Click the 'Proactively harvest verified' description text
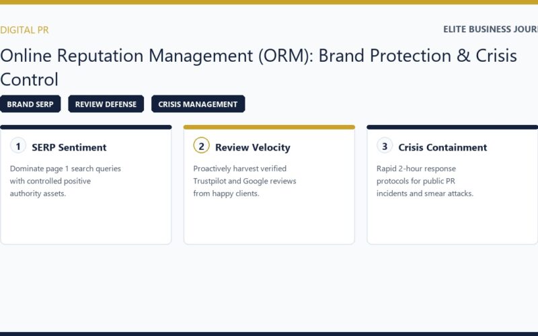 coord(245,181)
